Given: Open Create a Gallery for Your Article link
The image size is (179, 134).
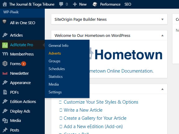Looking at the screenshot, I should pos(95,118).
